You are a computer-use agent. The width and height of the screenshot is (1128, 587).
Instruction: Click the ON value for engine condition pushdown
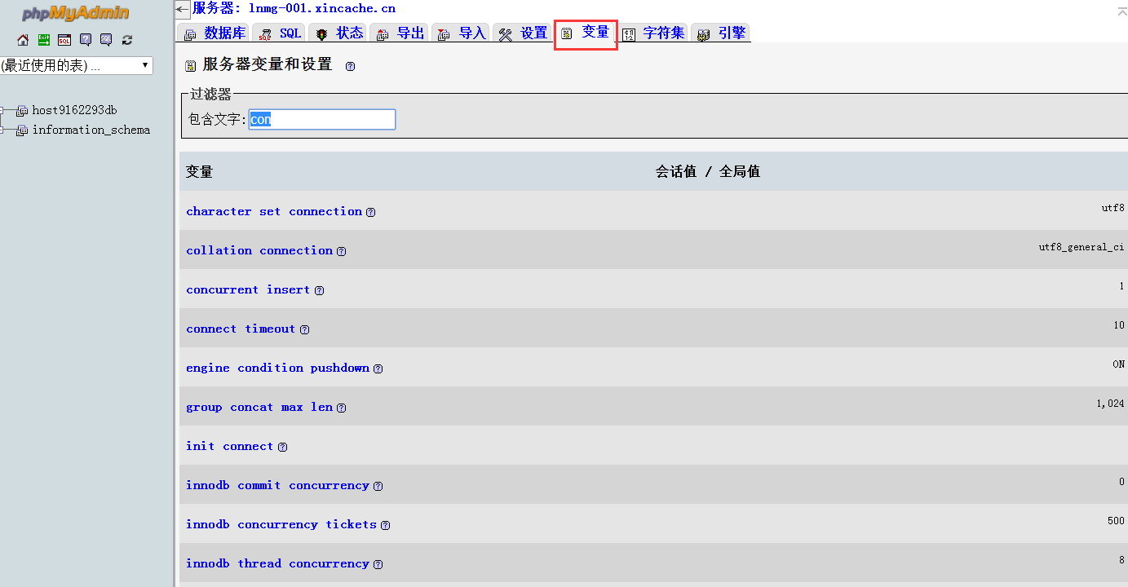[x=1118, y=364]
